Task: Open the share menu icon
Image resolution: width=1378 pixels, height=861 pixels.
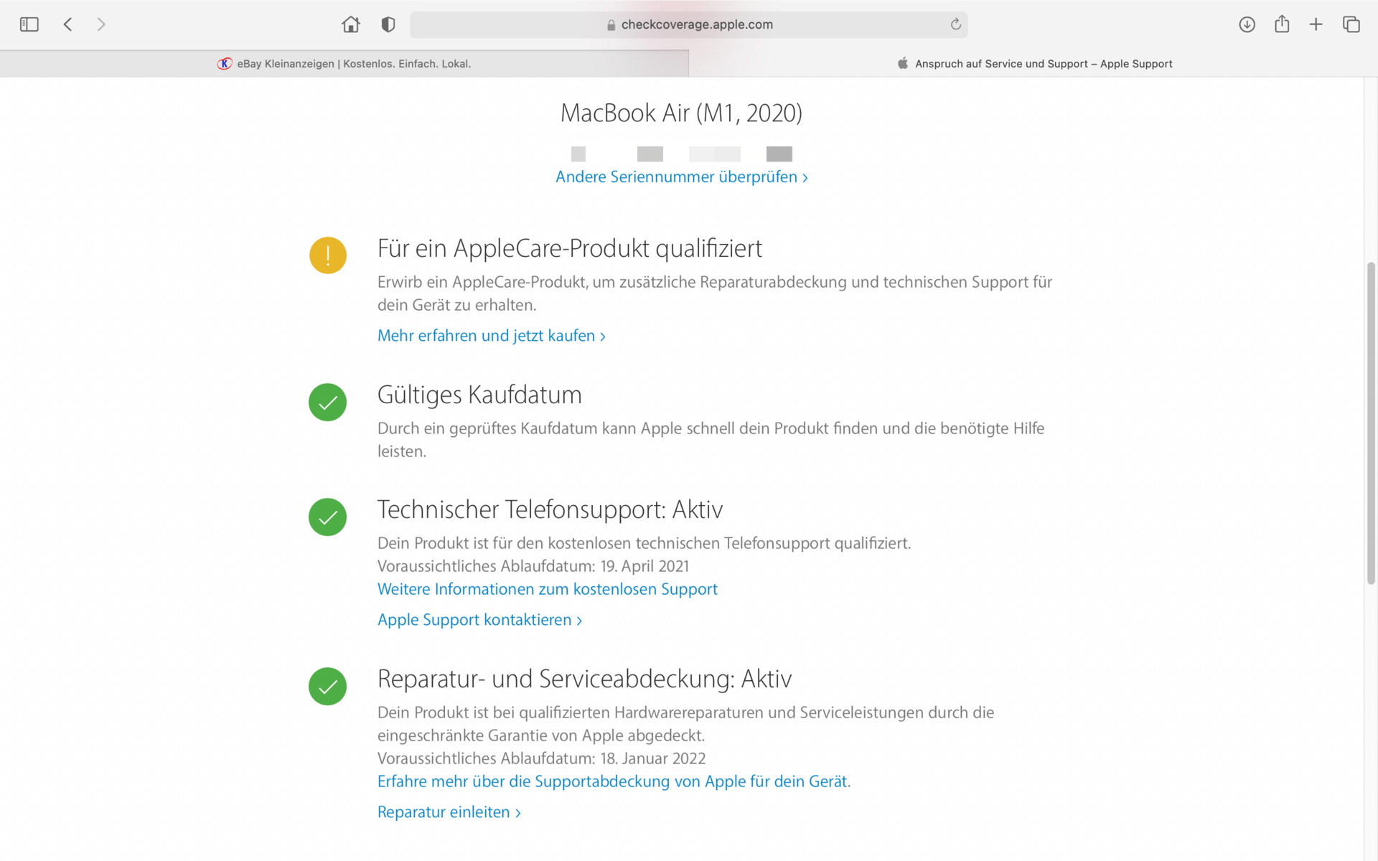Action: pos(1282,24)
